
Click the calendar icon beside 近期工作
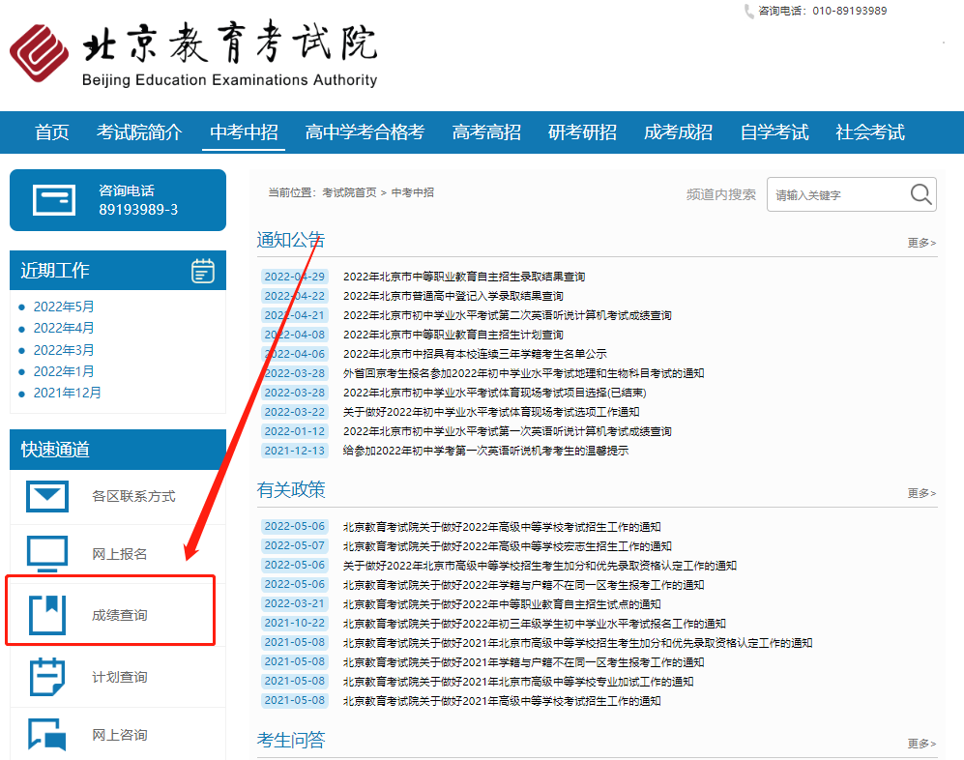click(x=203, y=271)
